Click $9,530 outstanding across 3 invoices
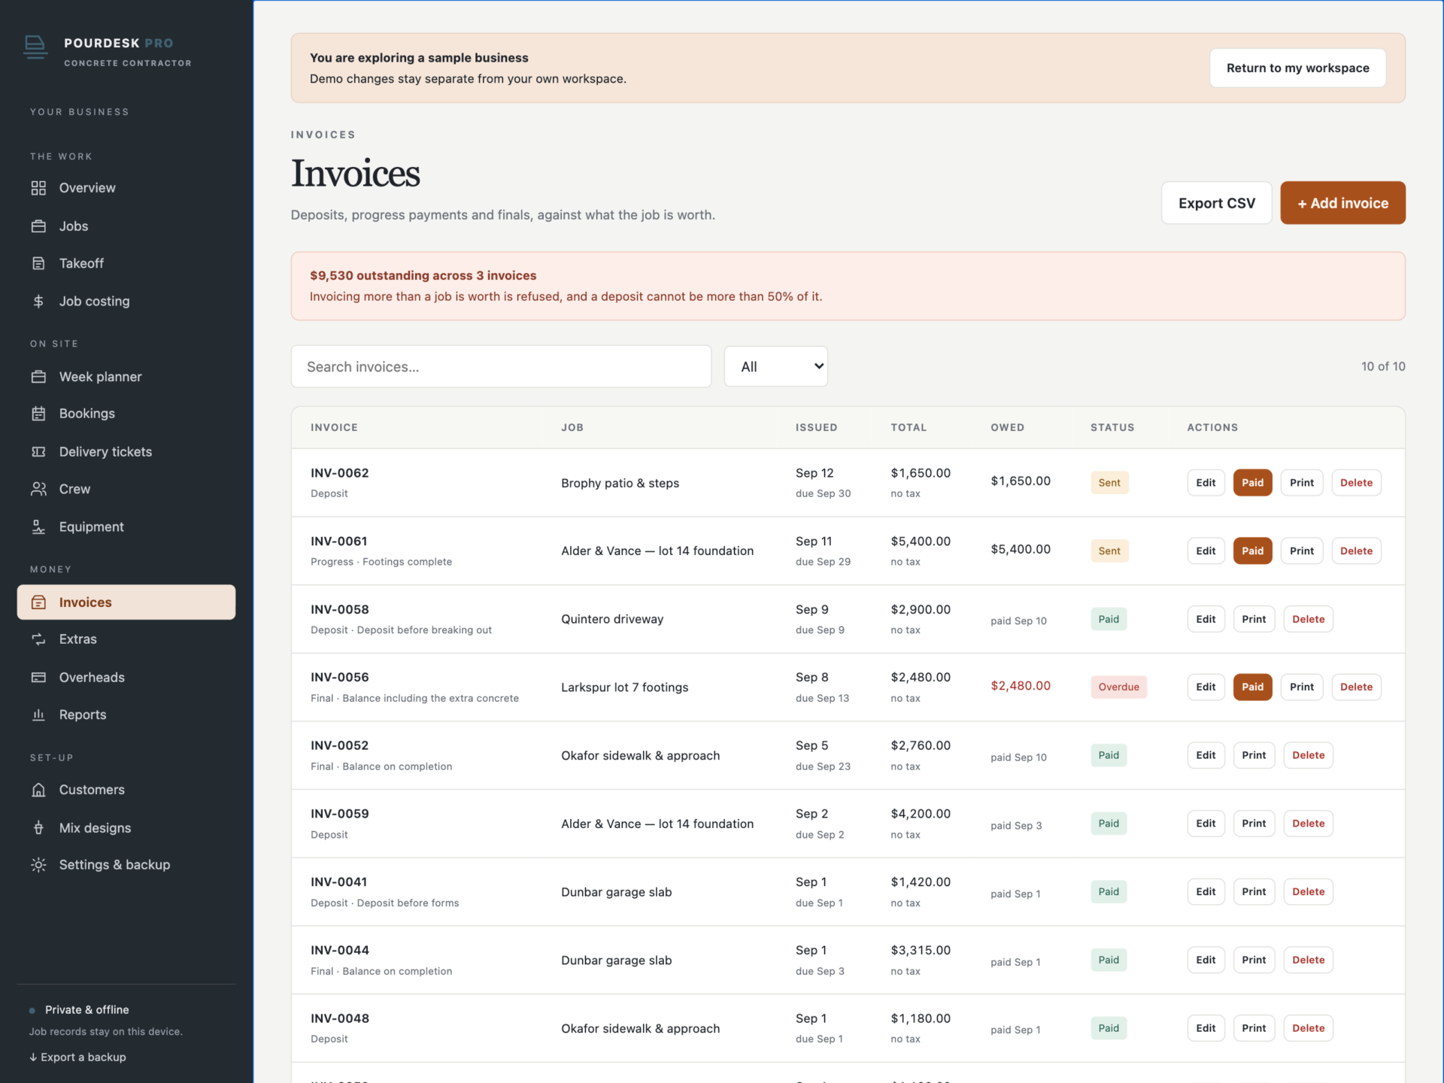Image resolution: width=1444 pixels, height=1083 pixels. (x=423, y=275)
